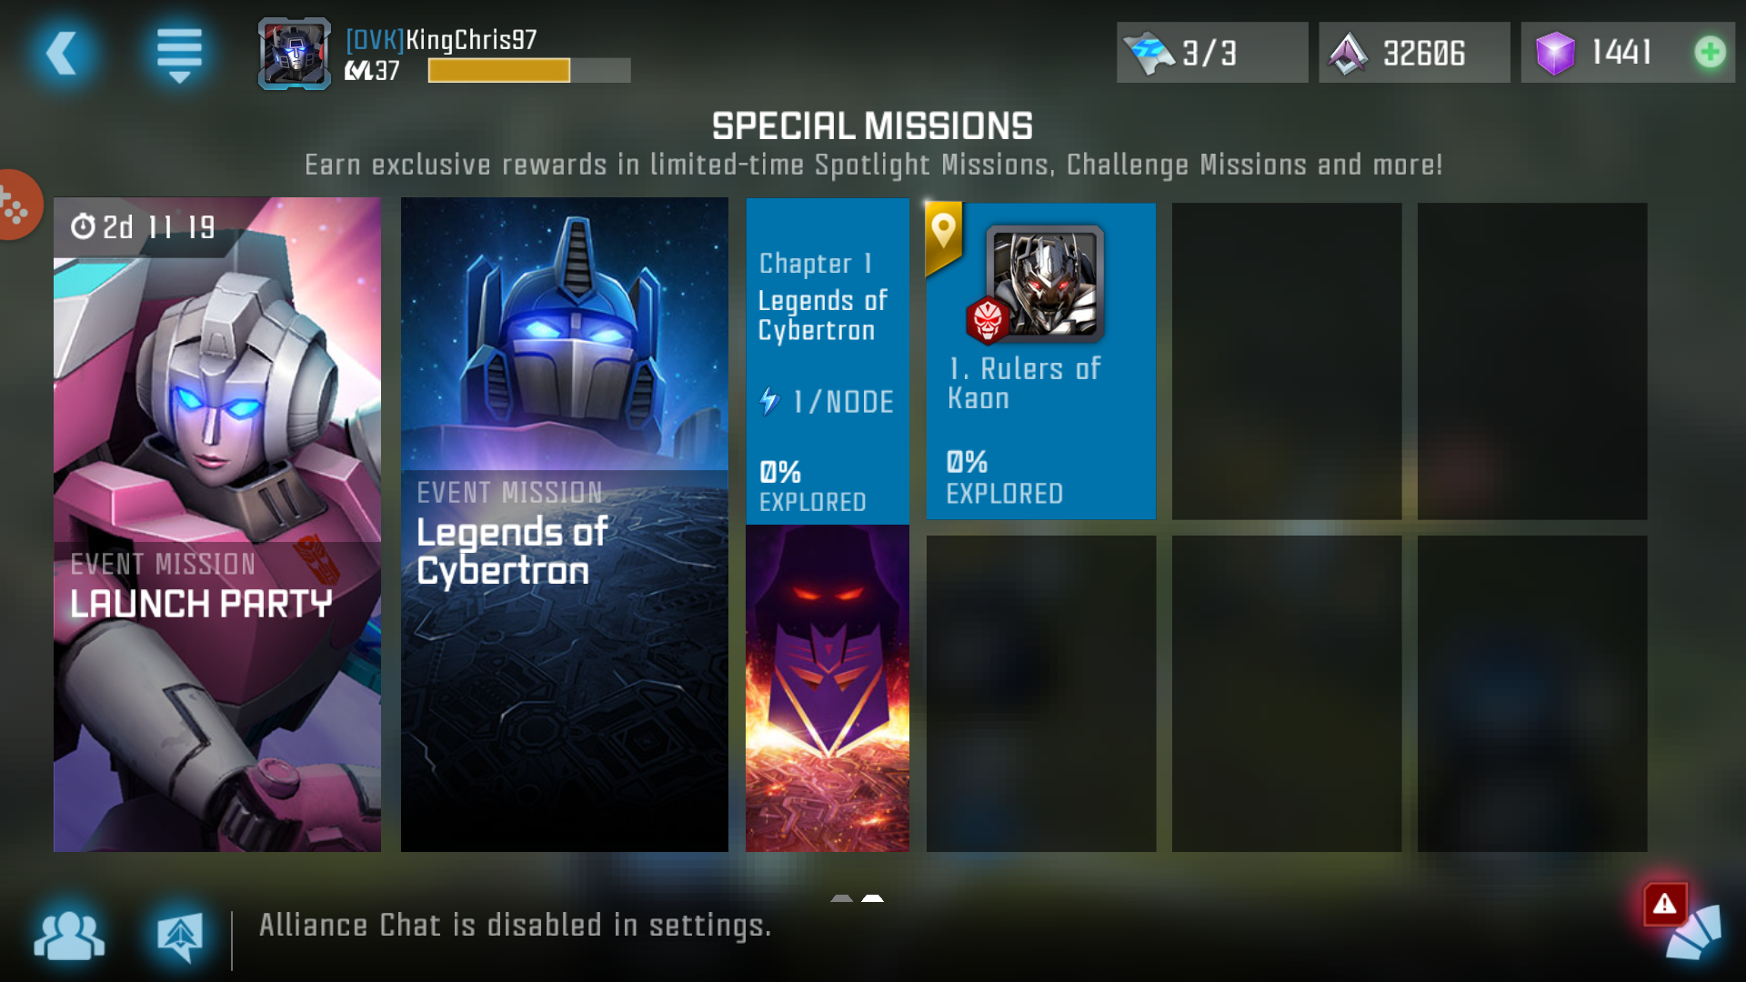Click the green plus to buy Energon
The width and height of the screenshot is (1746, 982).
[1711, 52]
